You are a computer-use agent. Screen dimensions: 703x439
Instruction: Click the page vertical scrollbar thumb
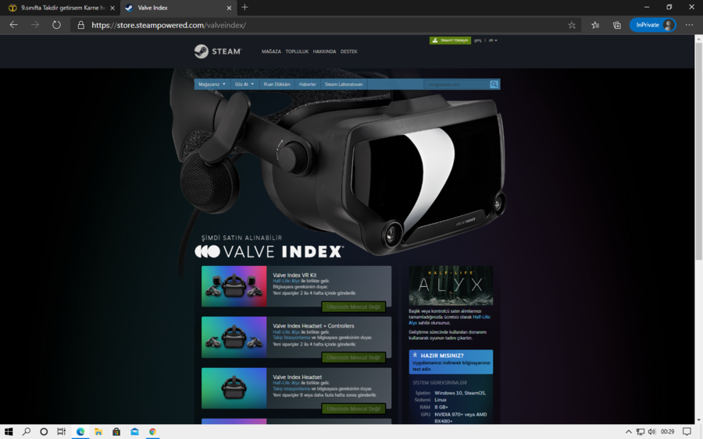click(x=698, y=151)
